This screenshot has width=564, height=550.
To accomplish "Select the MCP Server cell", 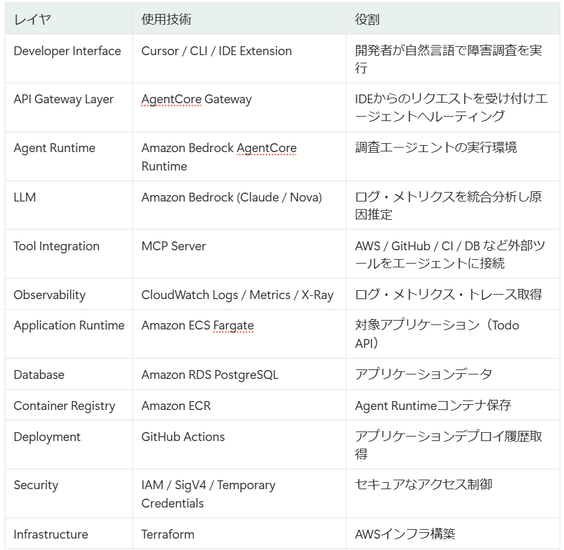I will click(173, 246).
